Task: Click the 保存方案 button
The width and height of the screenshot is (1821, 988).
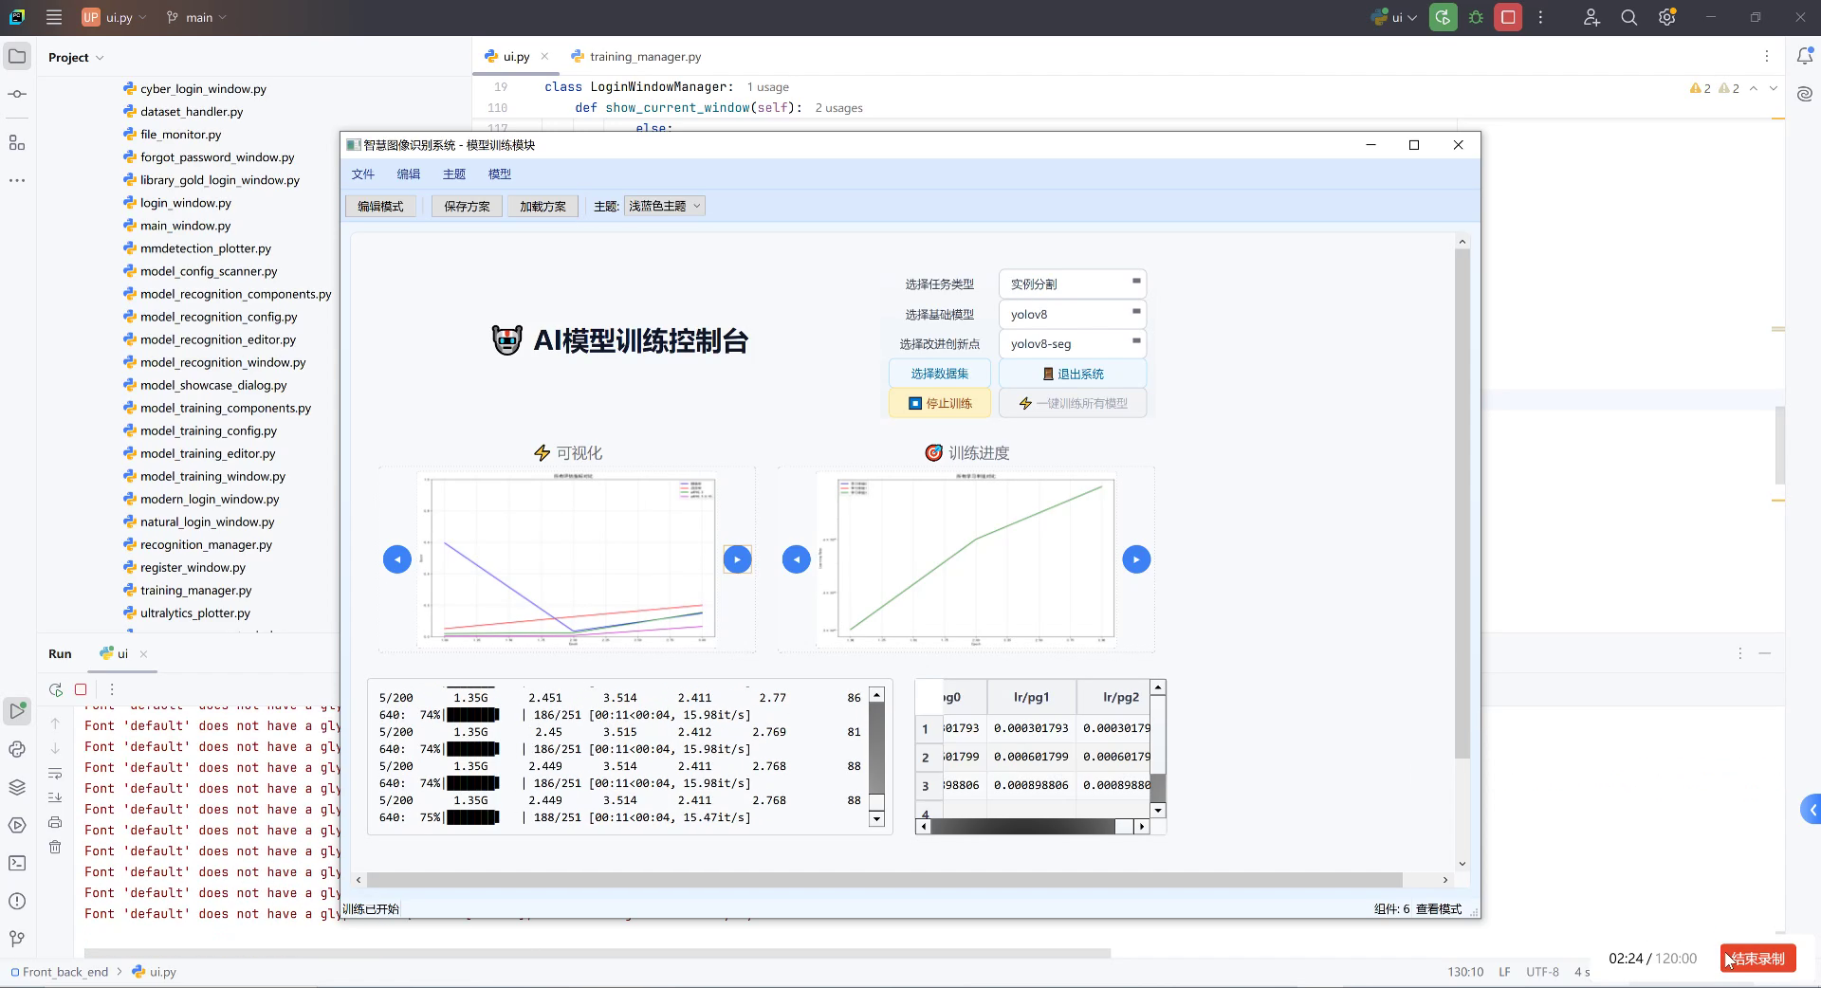Action: 467,206
